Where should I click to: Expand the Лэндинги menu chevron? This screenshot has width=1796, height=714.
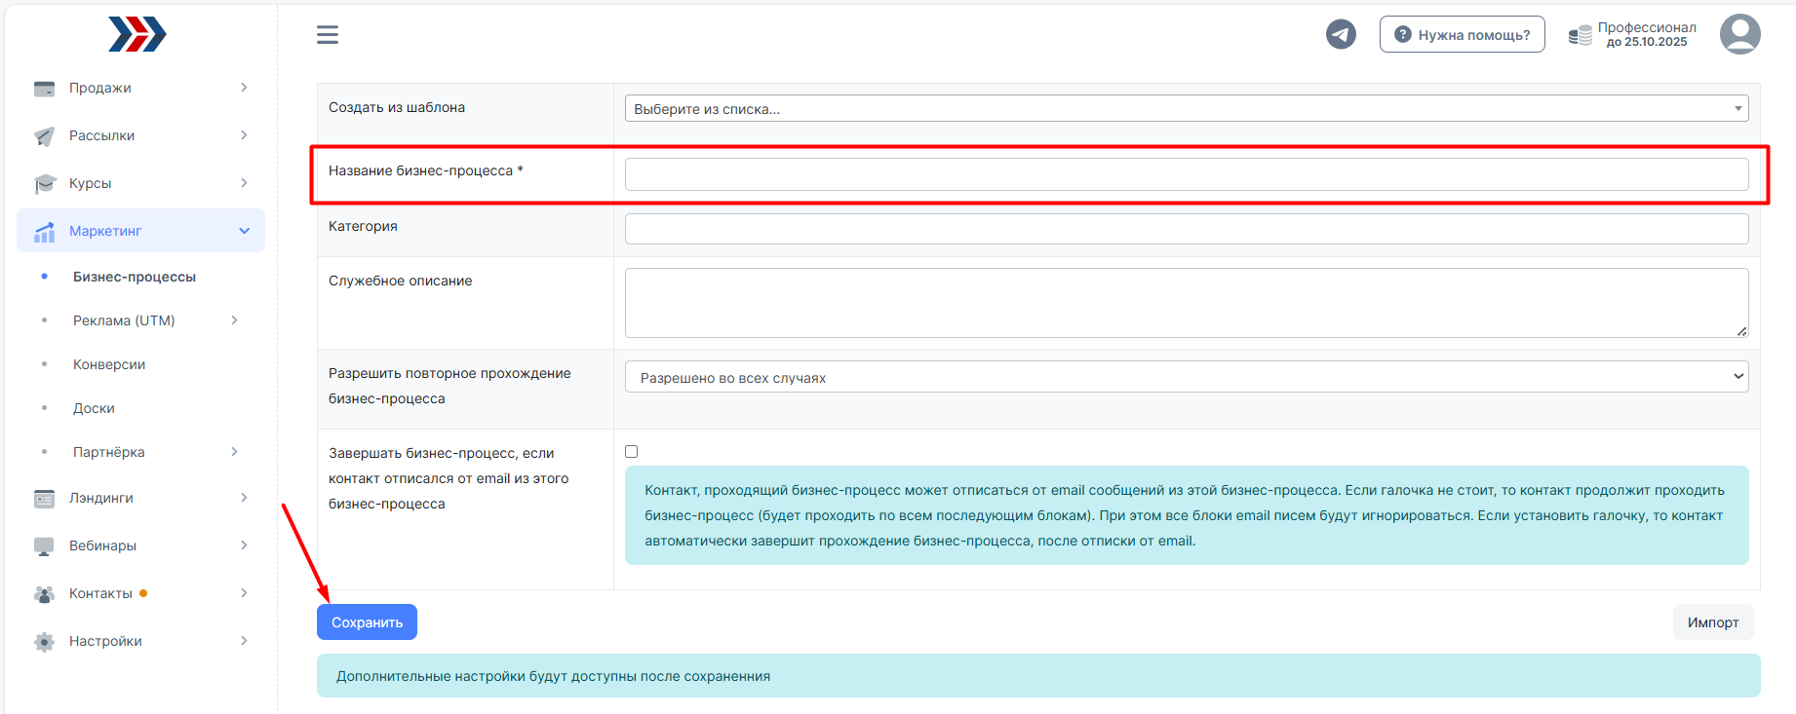(x=244, y=498)
